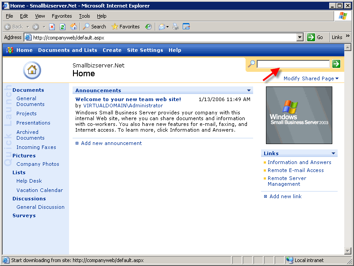Click the round Home house icon

coord(32,70)
